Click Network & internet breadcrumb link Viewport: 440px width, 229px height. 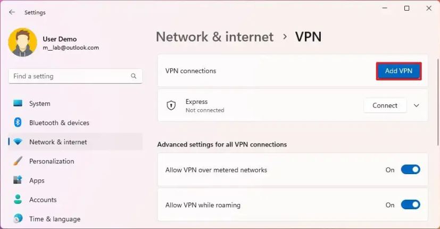point(214,37)
